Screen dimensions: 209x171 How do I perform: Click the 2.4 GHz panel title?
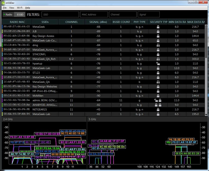8,119
